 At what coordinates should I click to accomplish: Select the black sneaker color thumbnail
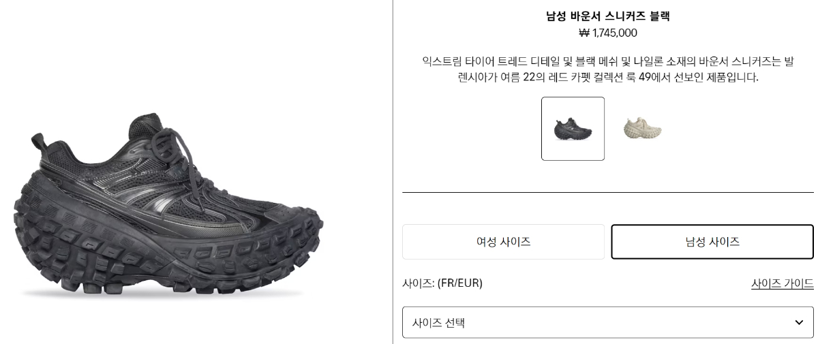coord(573,129)
